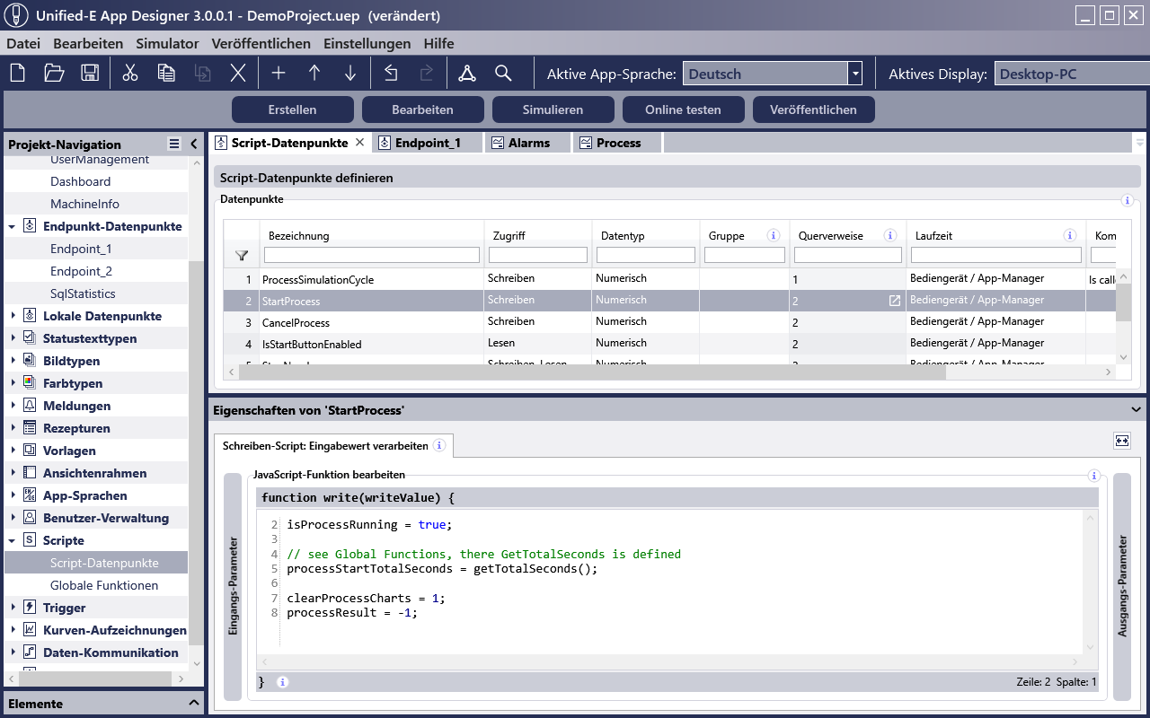Click the Datentyp filter input field
The height and width of the screenshot is (718, 1150).
646,256
